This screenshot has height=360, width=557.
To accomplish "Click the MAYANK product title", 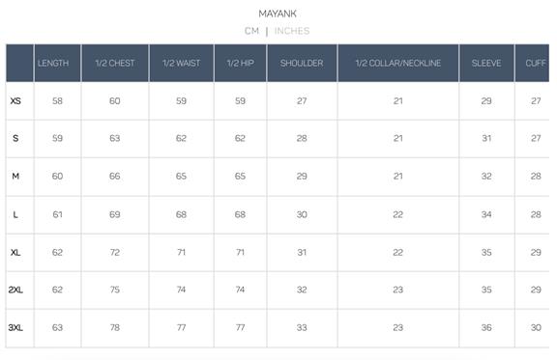I will (278, 14).
